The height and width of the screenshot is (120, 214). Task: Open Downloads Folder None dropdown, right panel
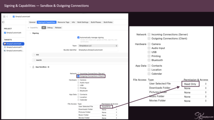click(195, 88)
